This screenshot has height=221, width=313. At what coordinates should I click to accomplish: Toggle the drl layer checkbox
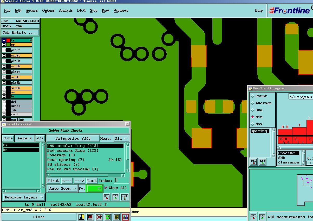[4, 102]
